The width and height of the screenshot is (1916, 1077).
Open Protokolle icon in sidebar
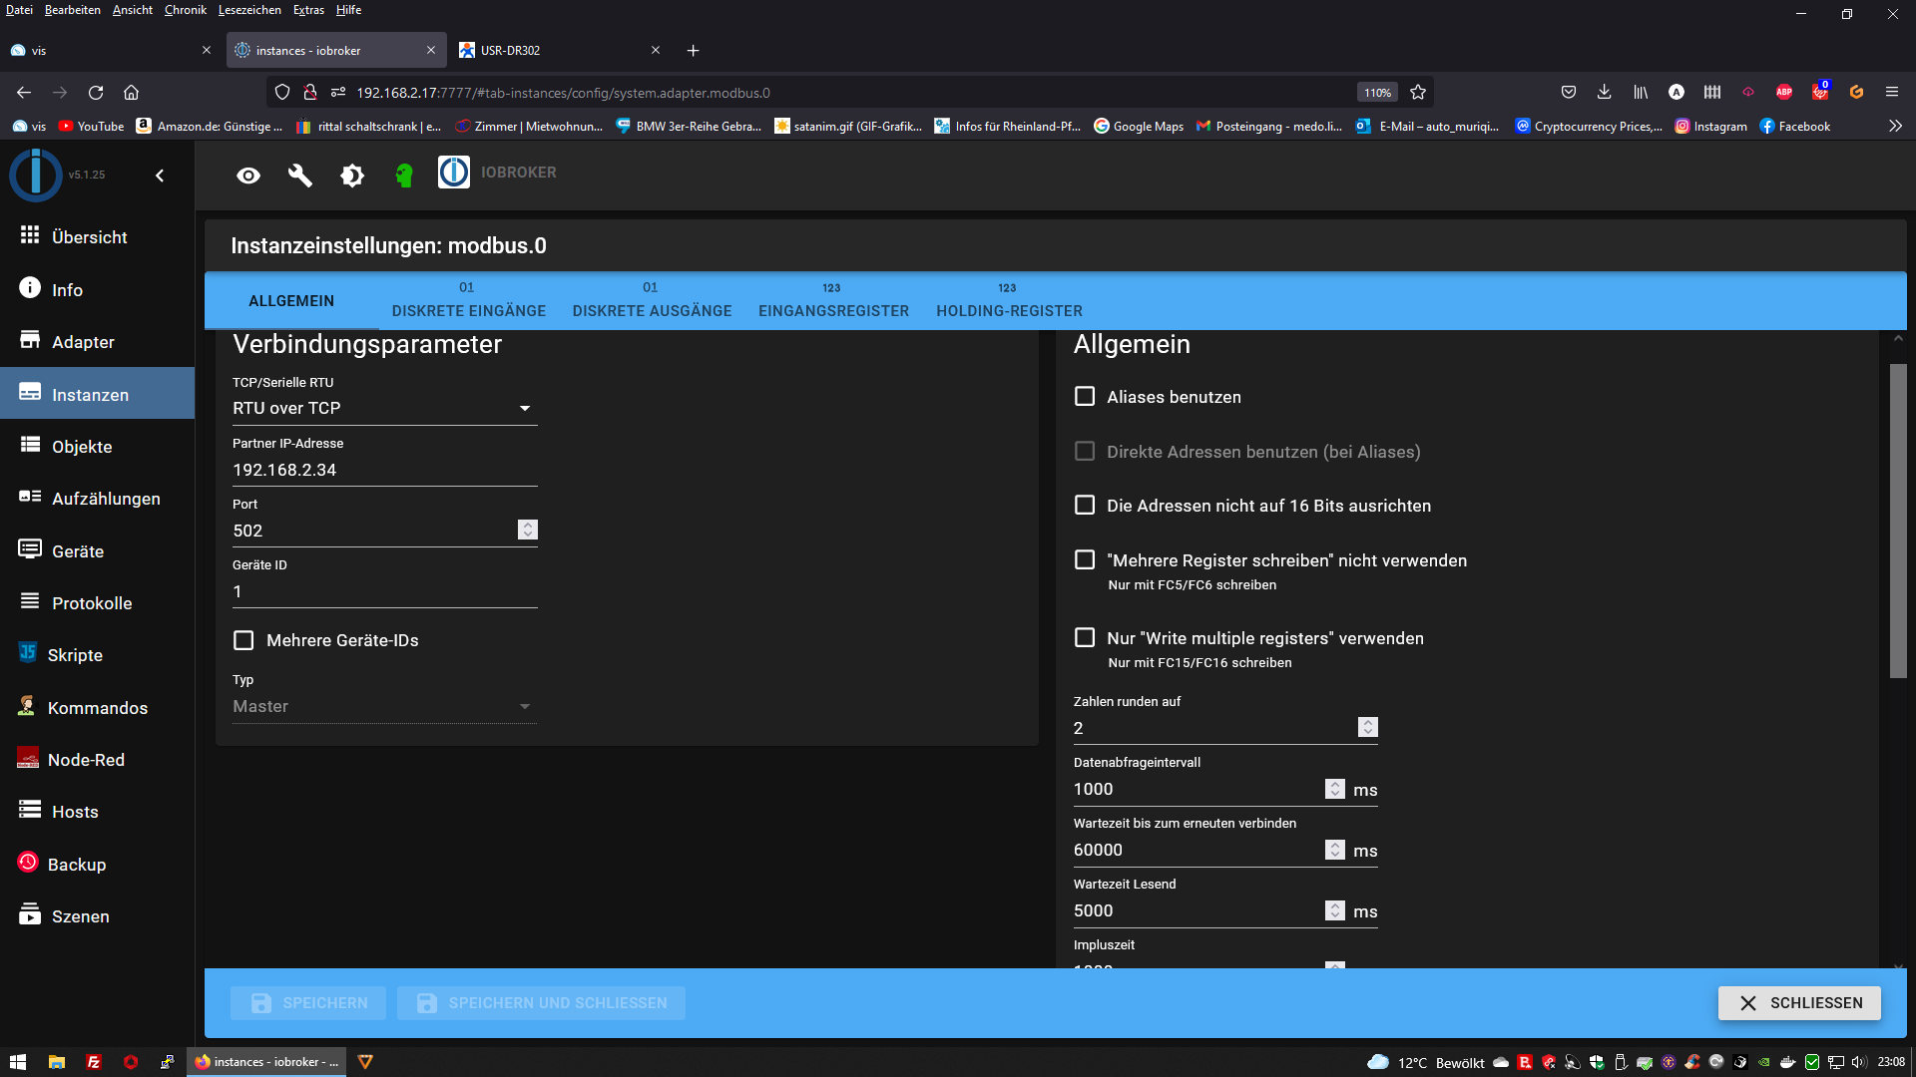(x=30, y=601)
